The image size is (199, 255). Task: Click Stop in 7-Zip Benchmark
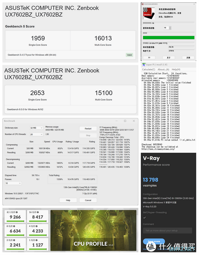tap(88, 136)
